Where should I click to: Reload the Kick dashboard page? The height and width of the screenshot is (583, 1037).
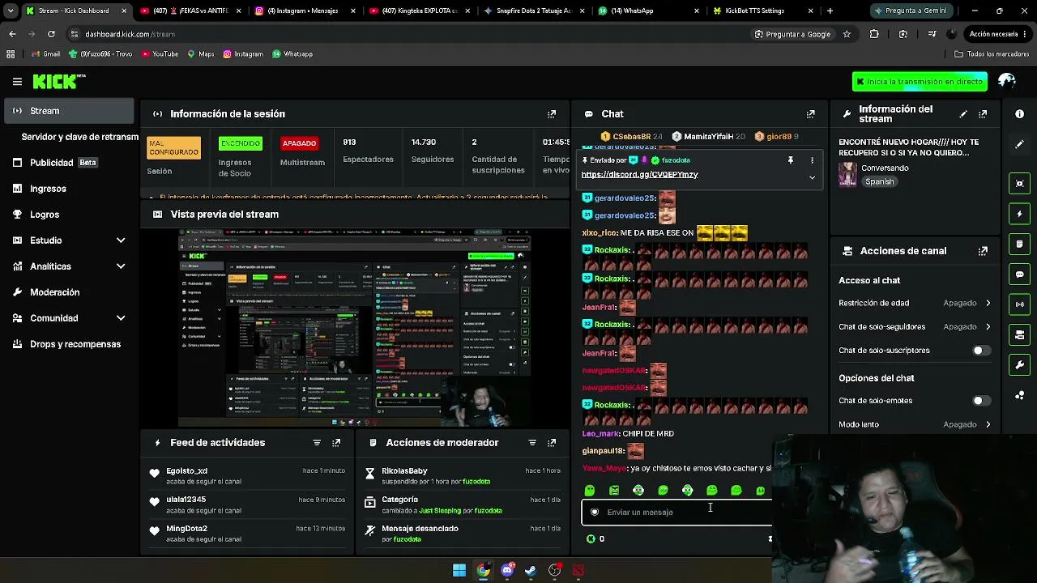[x=51, y=34]
